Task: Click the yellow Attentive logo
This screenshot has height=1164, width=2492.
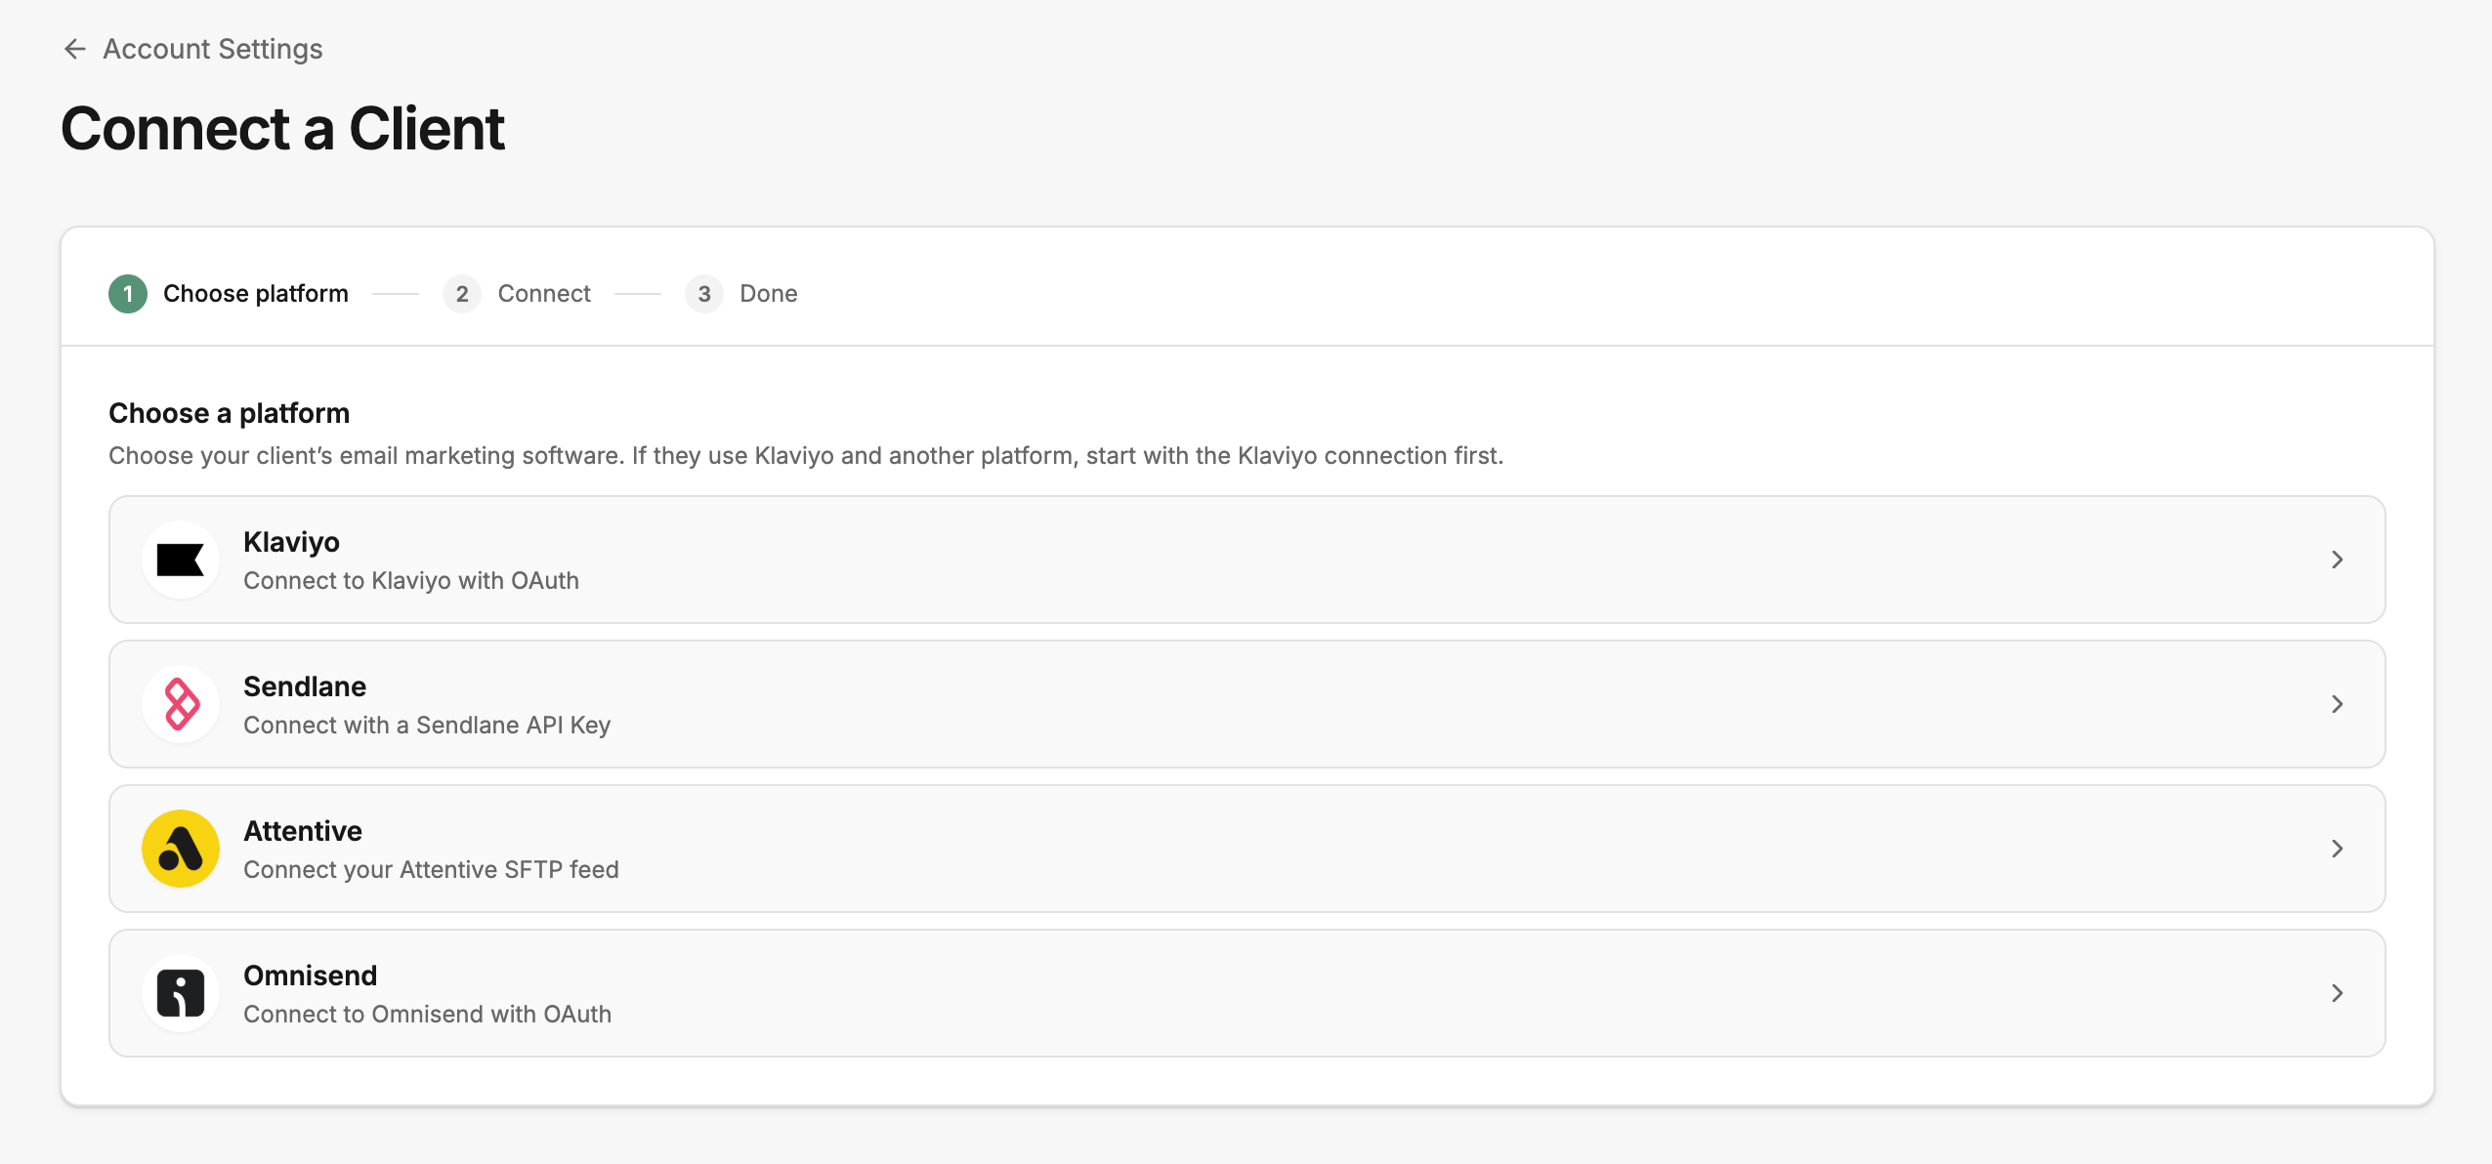Action: point(181,849)
